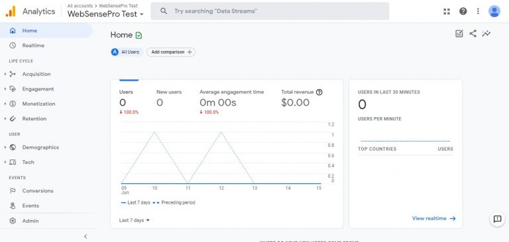
Task: Open the Google apps grid icon
Action: pyautogui.click(x=447, y=11)
